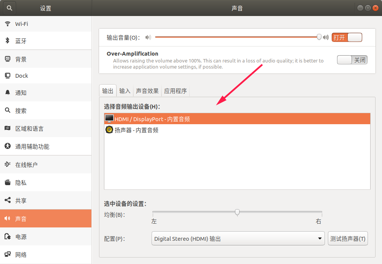
Task: Open the 搜索 settings label
Action: pyautogui.click(x=21, y=111)
